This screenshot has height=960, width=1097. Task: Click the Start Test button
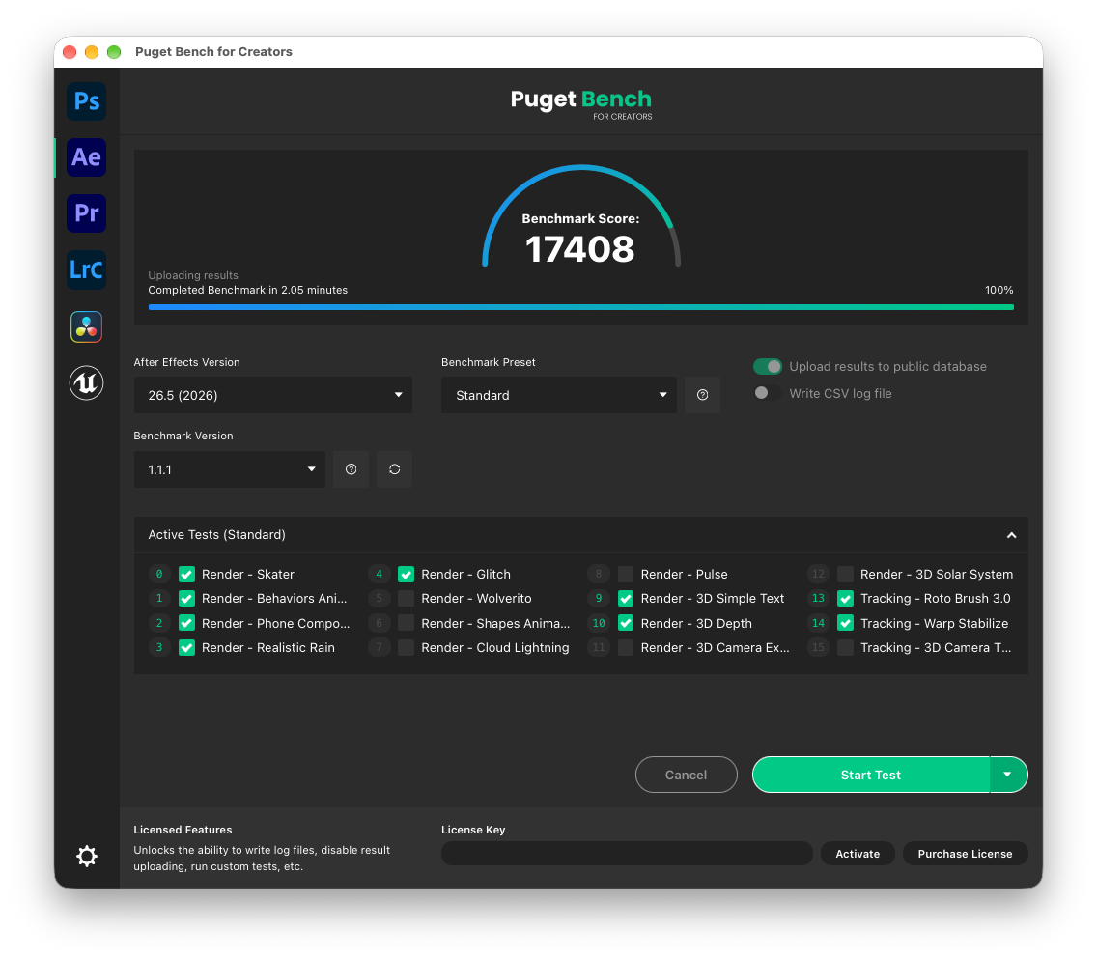pos(871,775)
